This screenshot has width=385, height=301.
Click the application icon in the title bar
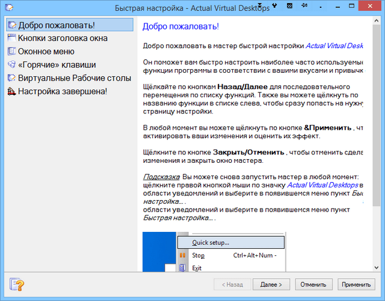click(9, 7)
